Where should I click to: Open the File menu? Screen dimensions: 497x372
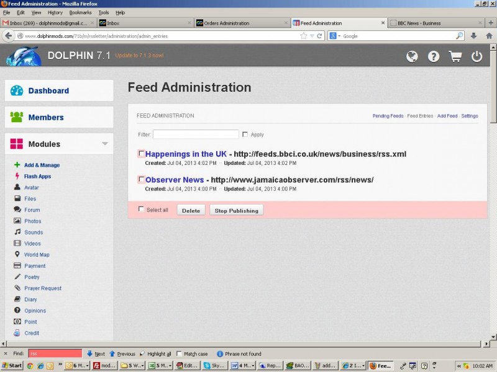(6, 12)
